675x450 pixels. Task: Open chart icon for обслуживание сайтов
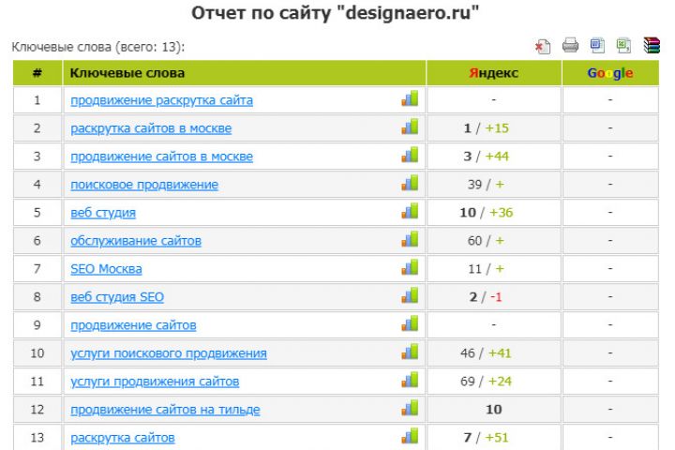410,239
